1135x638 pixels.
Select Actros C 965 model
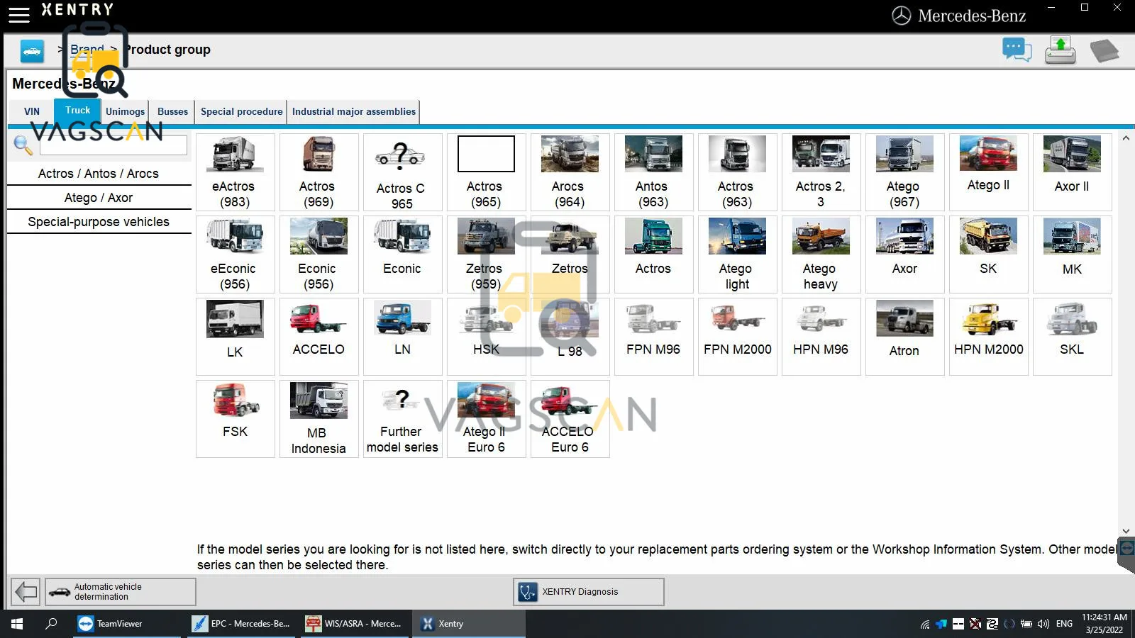click(x=402, y=172)
